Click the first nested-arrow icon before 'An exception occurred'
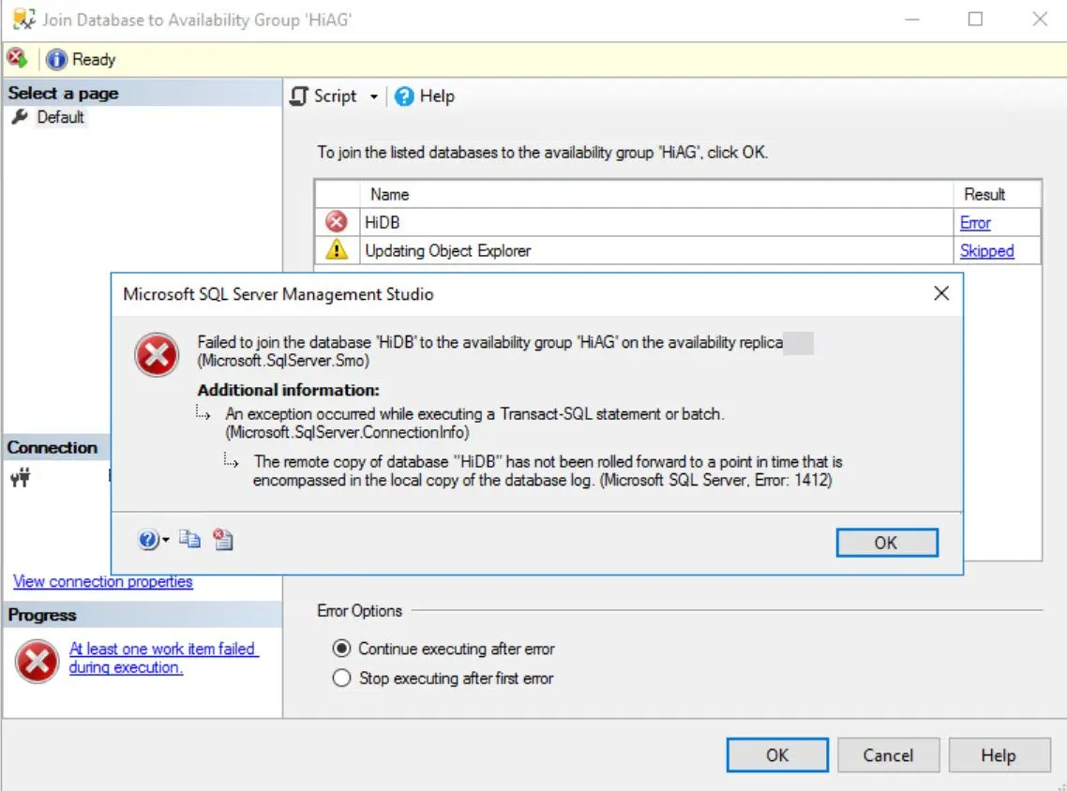Image resolution: width=1067 pixels, height=791 pixels. pyautogui.click(x=203, y=412)
